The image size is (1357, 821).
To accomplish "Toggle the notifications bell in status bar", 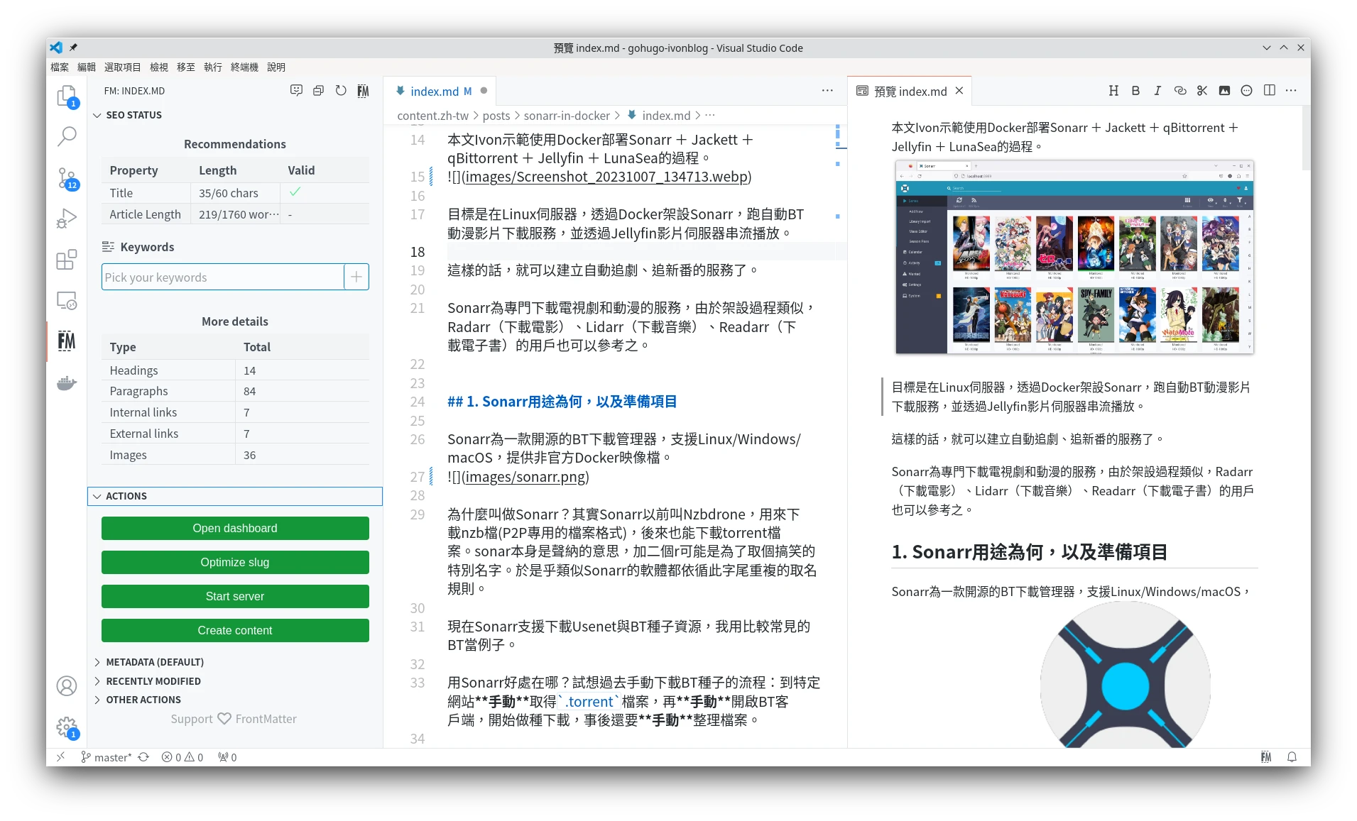I will pyautogui.click(x=1292, y=757).
